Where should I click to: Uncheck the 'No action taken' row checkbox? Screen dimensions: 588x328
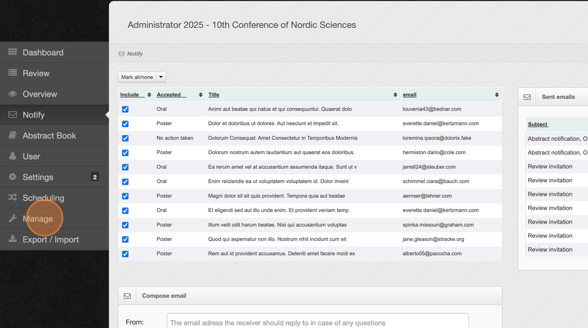coord(125,138)
